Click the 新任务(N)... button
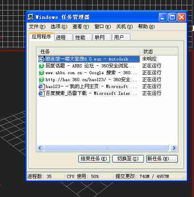 pyautogui.click(x=162, y=159)
